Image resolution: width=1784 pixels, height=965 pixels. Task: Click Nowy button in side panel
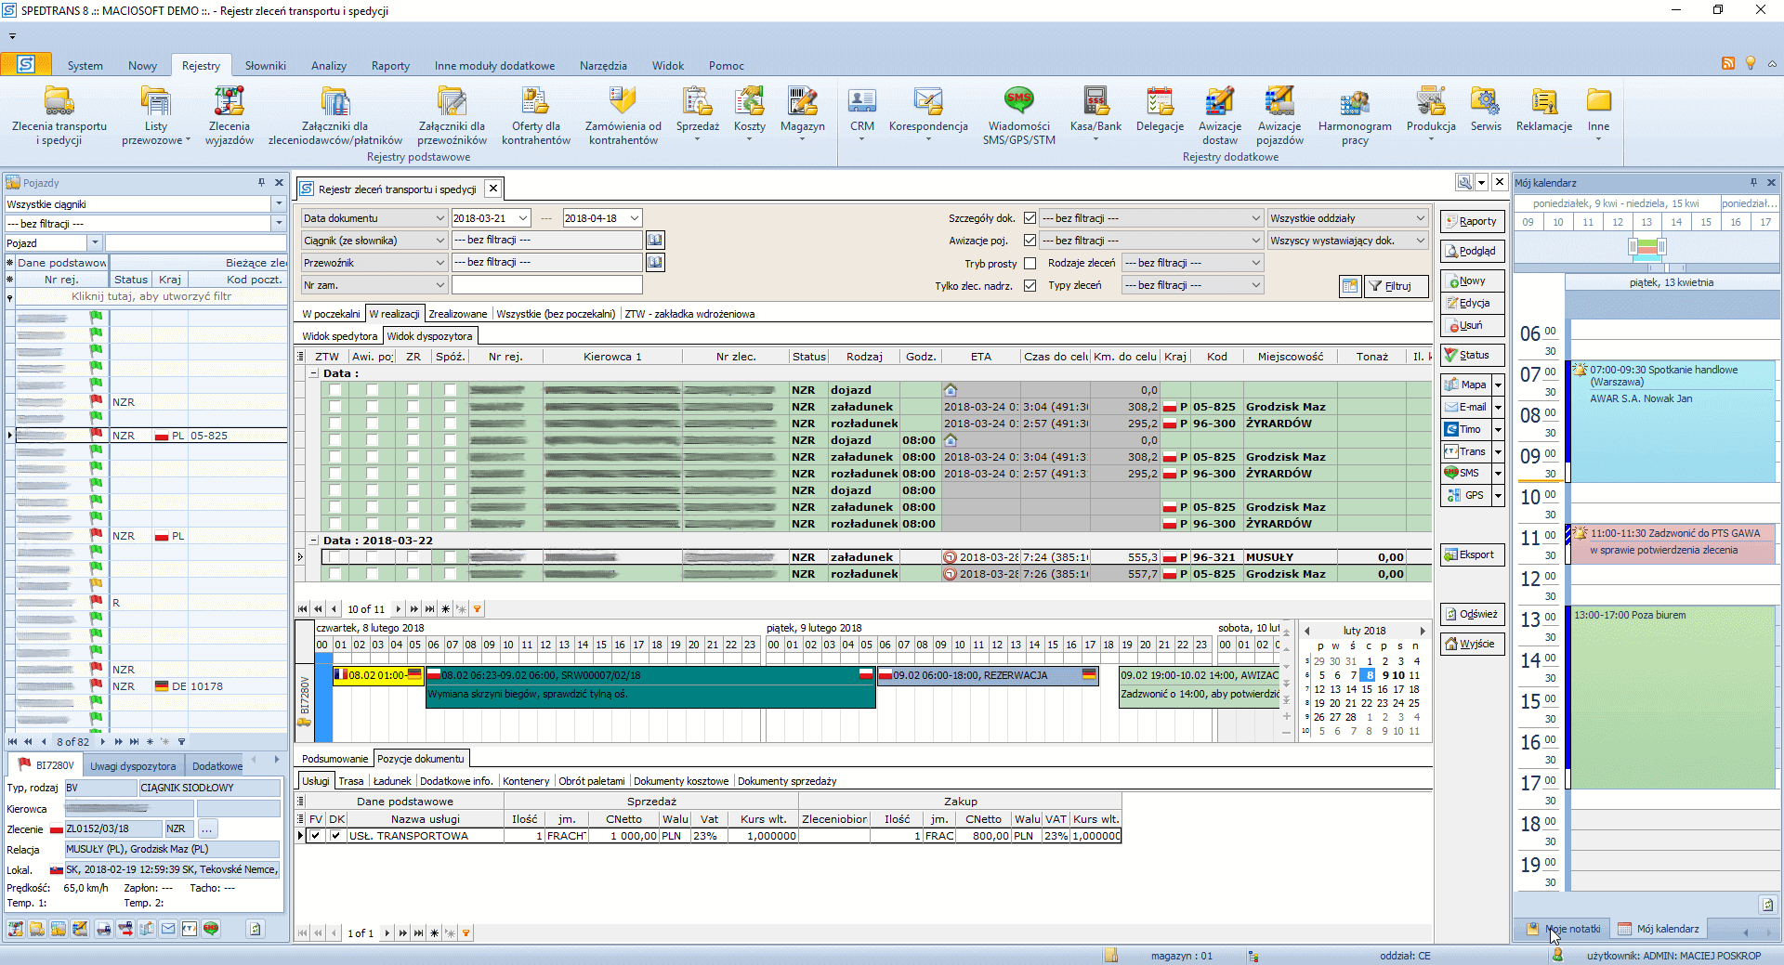(x=1472, y=280)
